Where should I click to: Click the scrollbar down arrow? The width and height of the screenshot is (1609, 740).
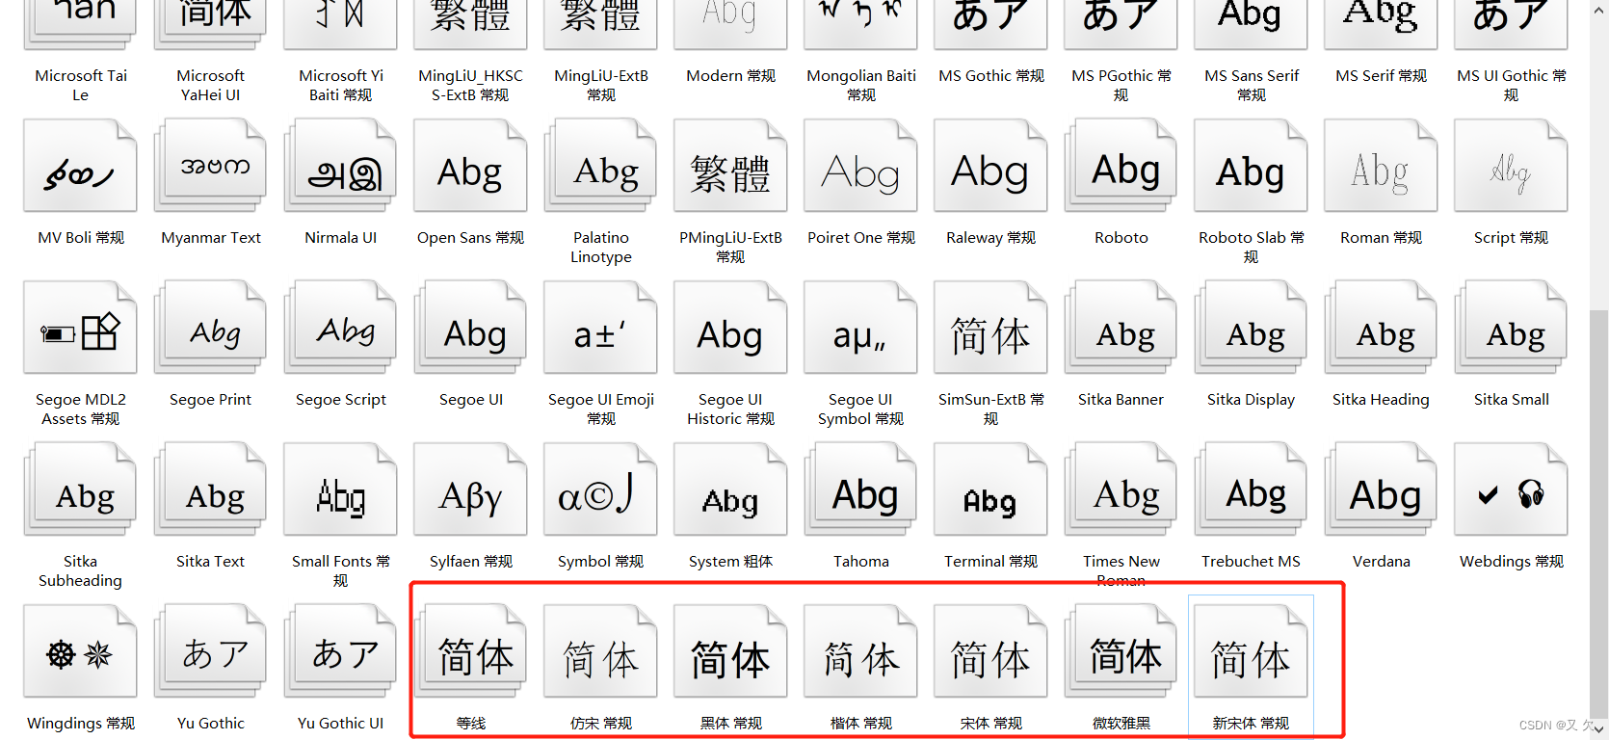1599,728
